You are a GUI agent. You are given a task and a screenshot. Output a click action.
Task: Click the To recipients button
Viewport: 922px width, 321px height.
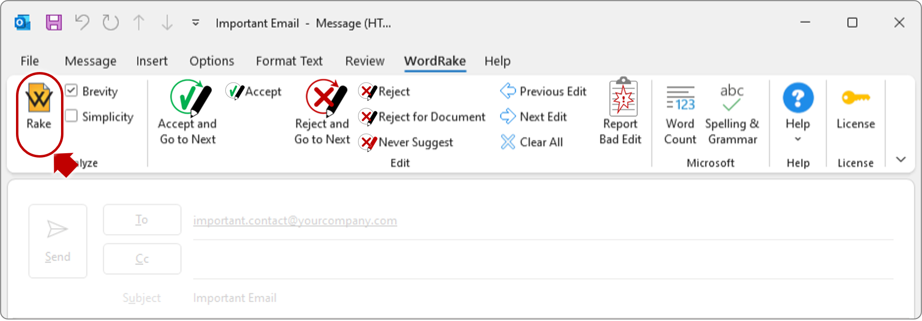(142, 219)
